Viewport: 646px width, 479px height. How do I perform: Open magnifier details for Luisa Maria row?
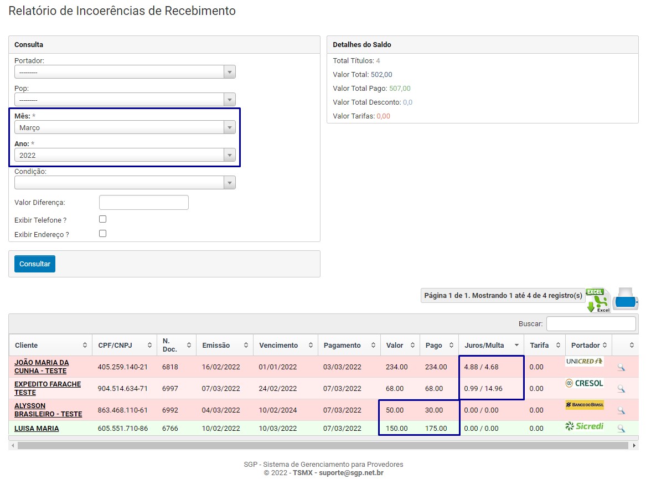click(x=621, y=429)
